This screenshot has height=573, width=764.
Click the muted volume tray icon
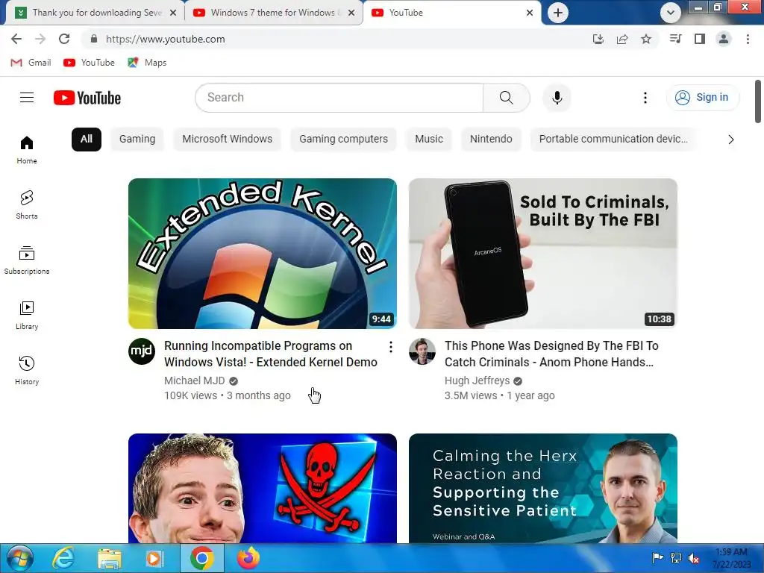pos(694,558)
